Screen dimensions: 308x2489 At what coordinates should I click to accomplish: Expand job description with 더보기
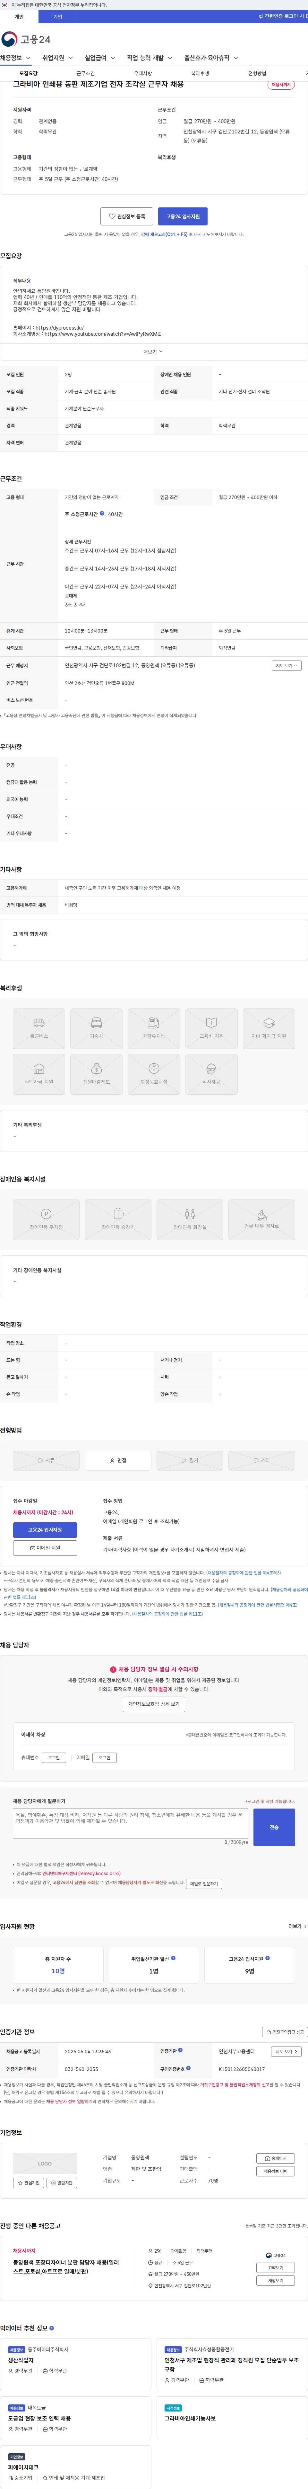pyautogui.click(x=153, y=352)
